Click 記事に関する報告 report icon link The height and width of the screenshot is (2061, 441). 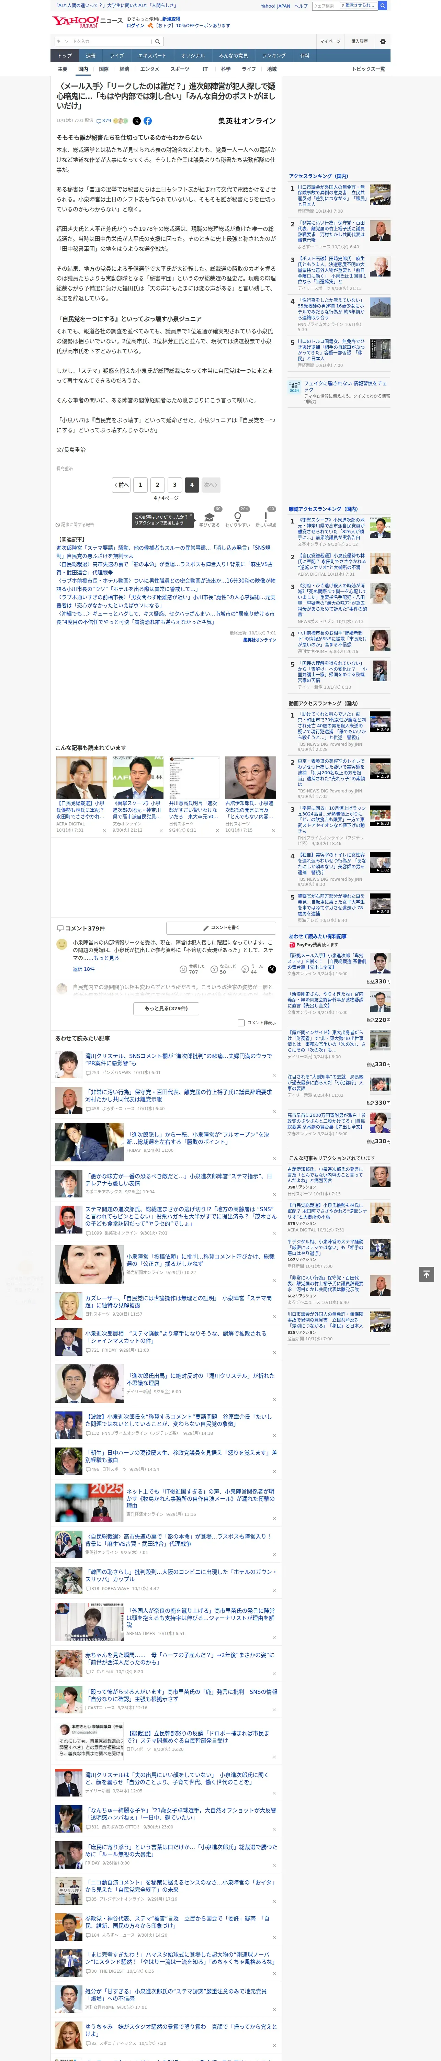pos(75,525)
